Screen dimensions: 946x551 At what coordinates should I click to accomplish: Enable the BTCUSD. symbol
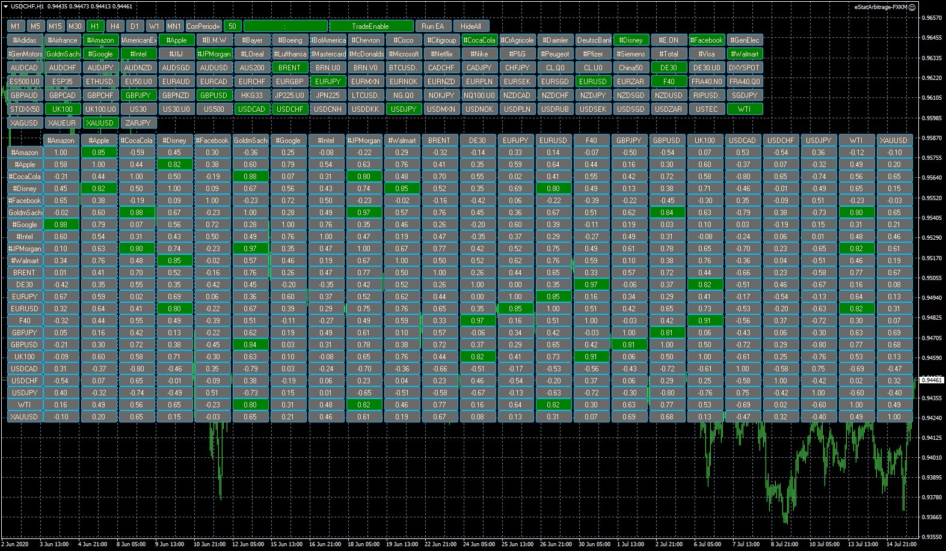coord(404,68)
